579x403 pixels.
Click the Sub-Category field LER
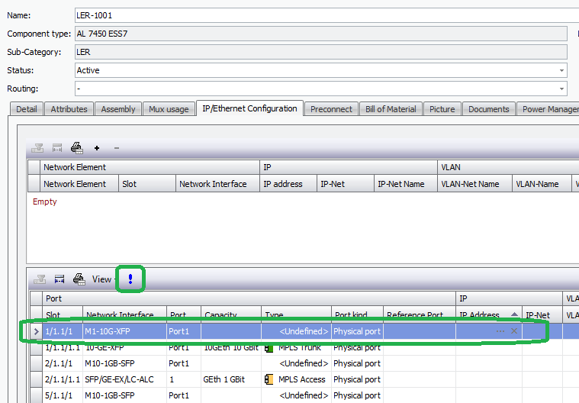[x=321, y=52]
